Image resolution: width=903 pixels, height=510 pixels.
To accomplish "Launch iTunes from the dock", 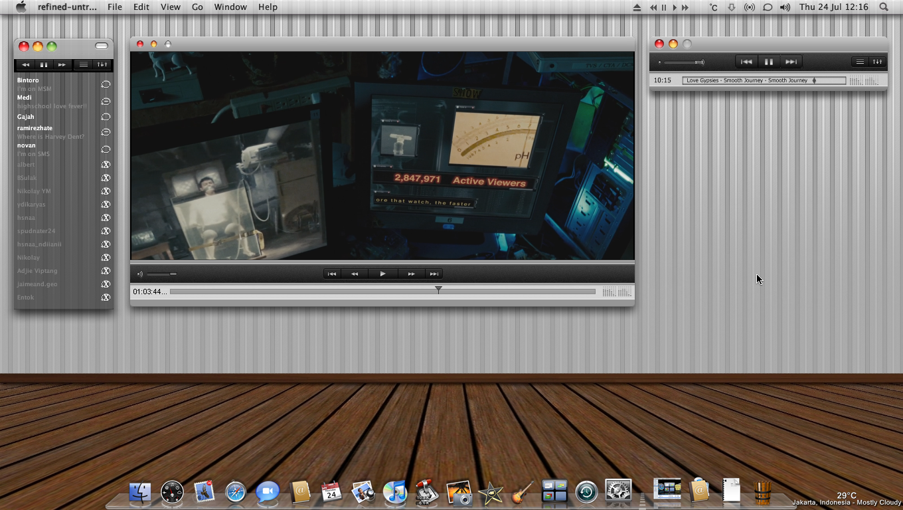I will click(394, 492).
